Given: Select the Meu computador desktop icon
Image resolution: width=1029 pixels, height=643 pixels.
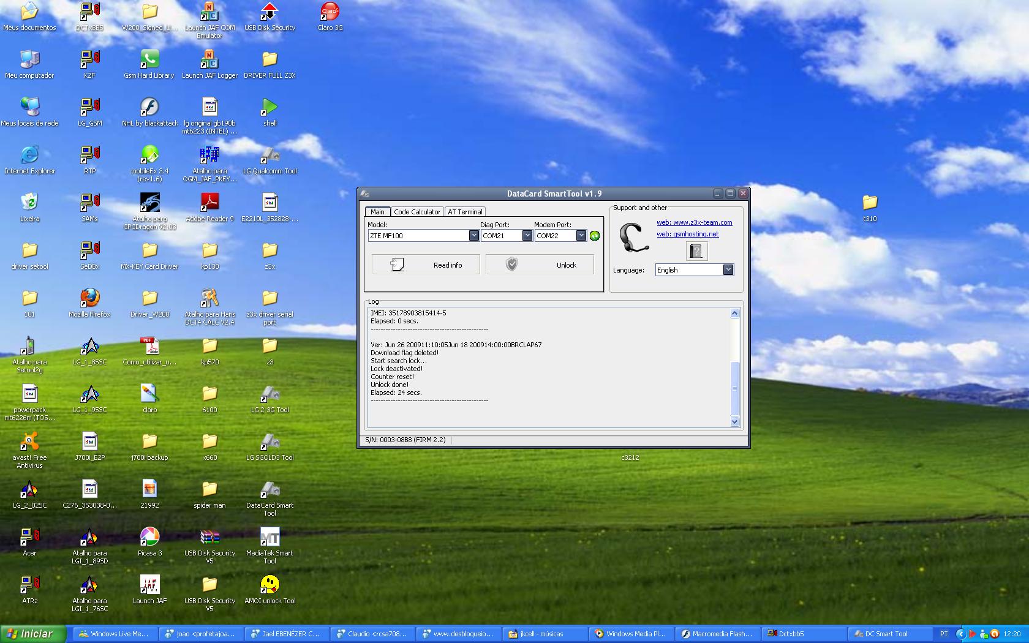Looking at the screenshot, I should point(29,64).
